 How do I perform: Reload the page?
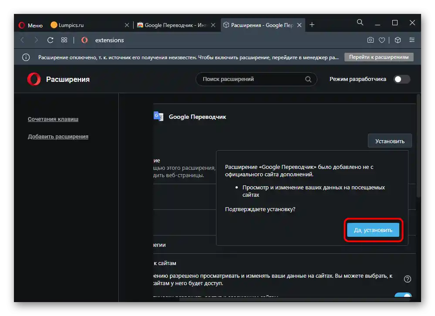pos(50,40)
